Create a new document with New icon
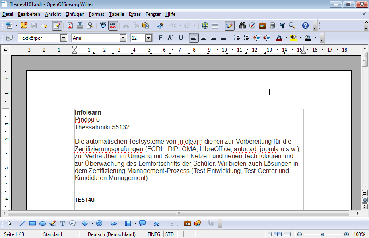The image size is (369, 238). tap(9, 25)
